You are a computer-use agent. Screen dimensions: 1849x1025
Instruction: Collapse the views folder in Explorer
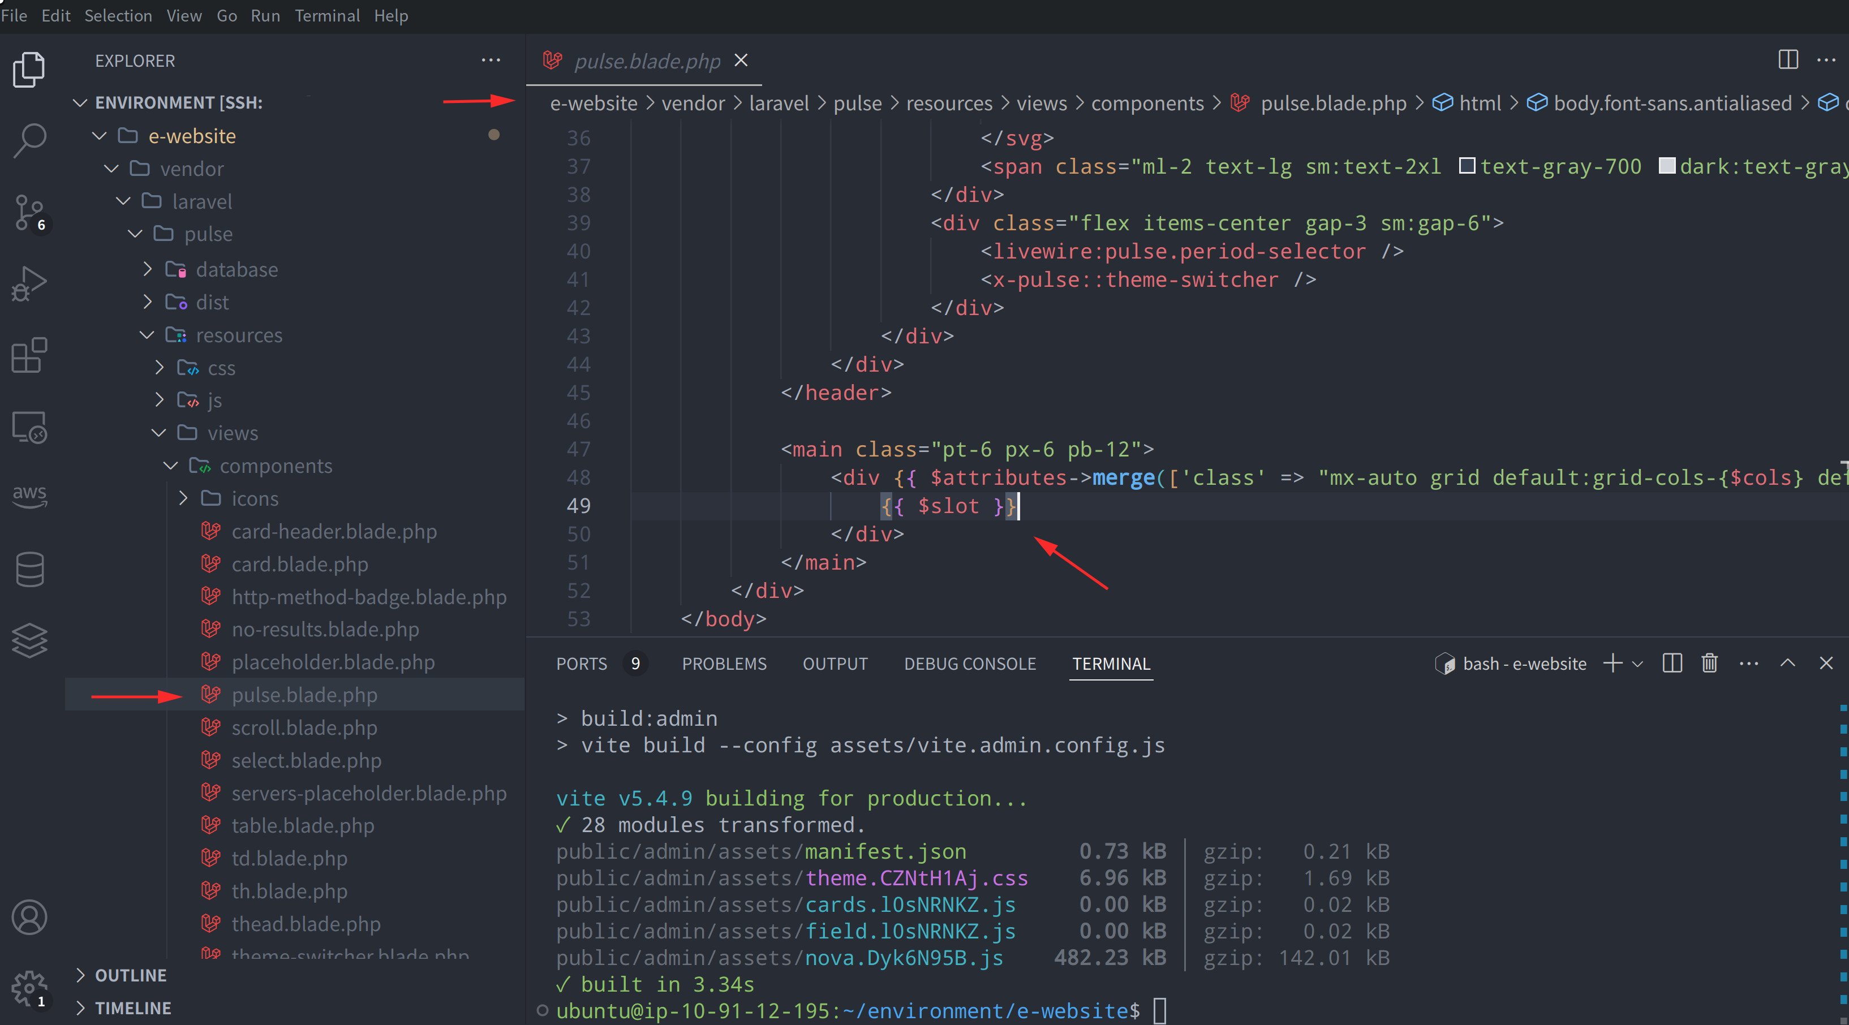tap(158, 432)
